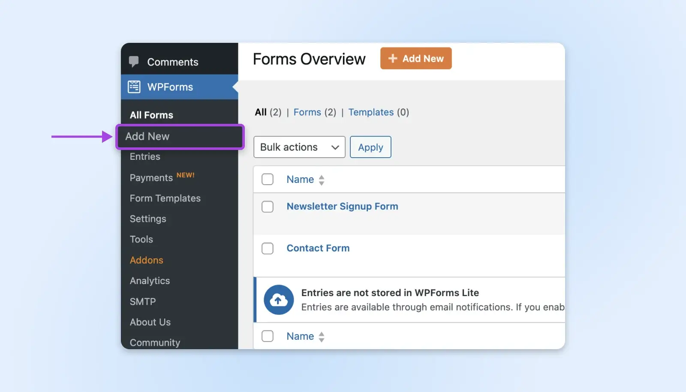686x392 pixels.
Task: Filter list by Templates (0)
Action: coord(371,112)
